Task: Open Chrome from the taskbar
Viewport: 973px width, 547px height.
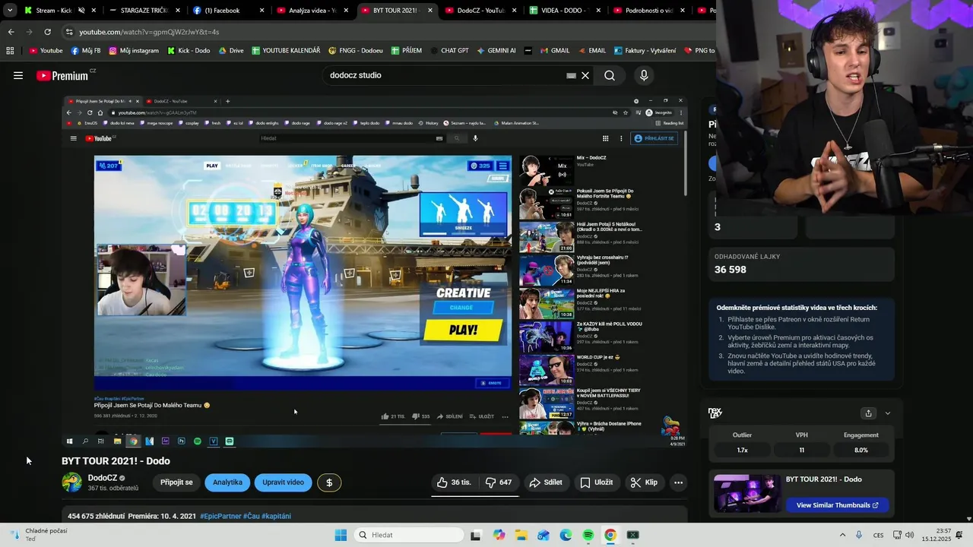Action: tap(610, 535)
